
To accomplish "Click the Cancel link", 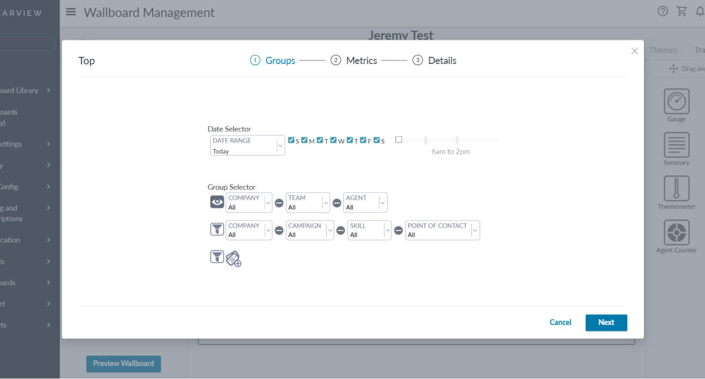I will click(x=560, y=322).
